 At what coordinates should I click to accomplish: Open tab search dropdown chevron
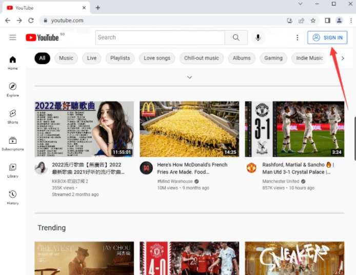[300, 4]
